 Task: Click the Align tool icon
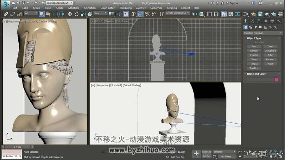pos(202,14)
